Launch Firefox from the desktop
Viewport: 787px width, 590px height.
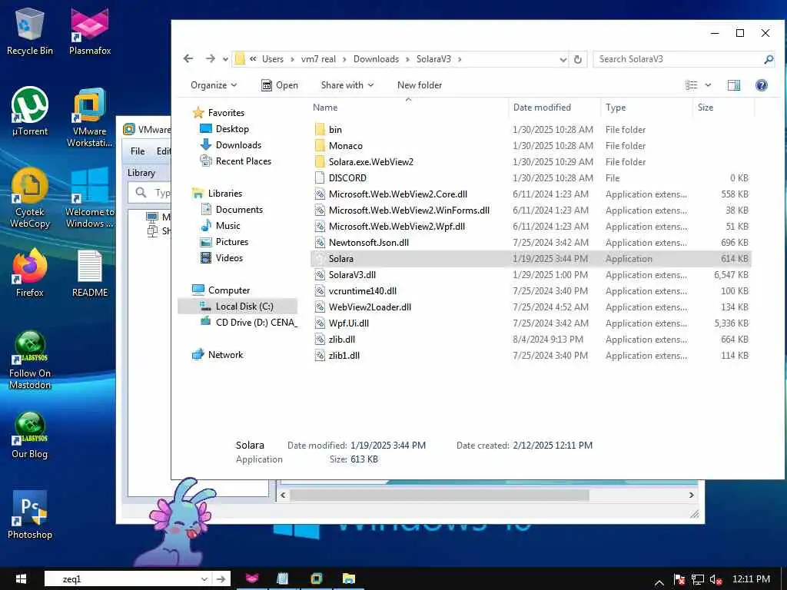click(30, 273)
